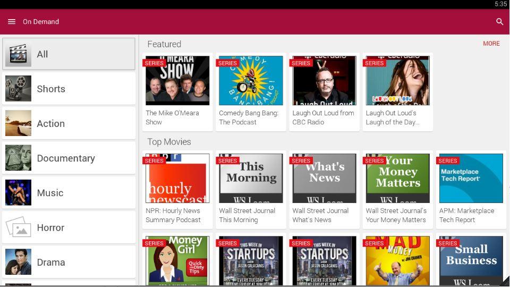Open NPR hourly newscast cover art
This screenshot has height=287, width=510.
(177, 179)
